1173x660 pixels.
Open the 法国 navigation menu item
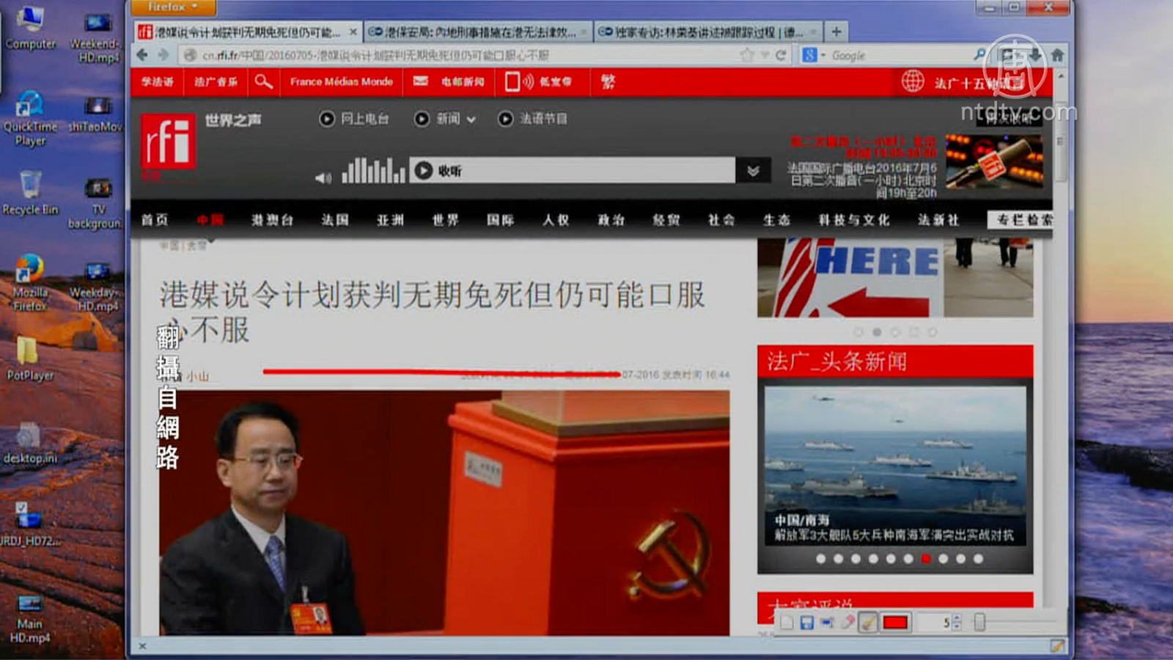335,220
